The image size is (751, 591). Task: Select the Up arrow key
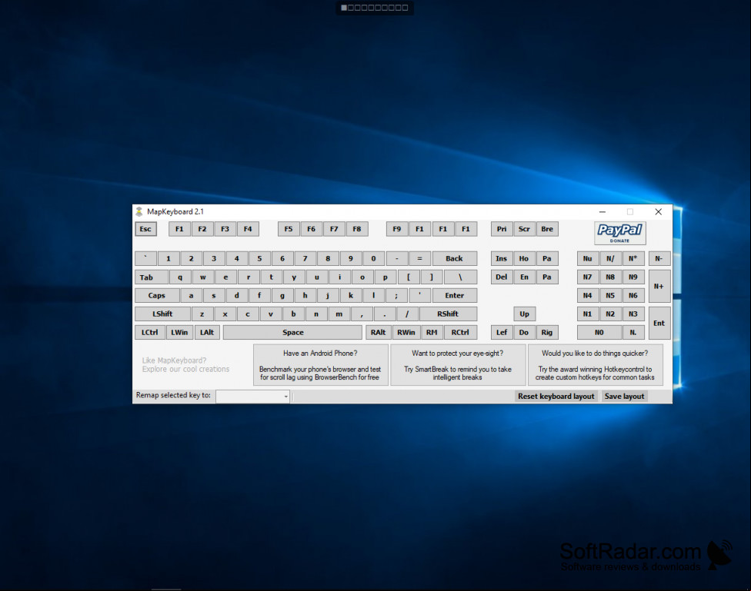coord(525,314)
